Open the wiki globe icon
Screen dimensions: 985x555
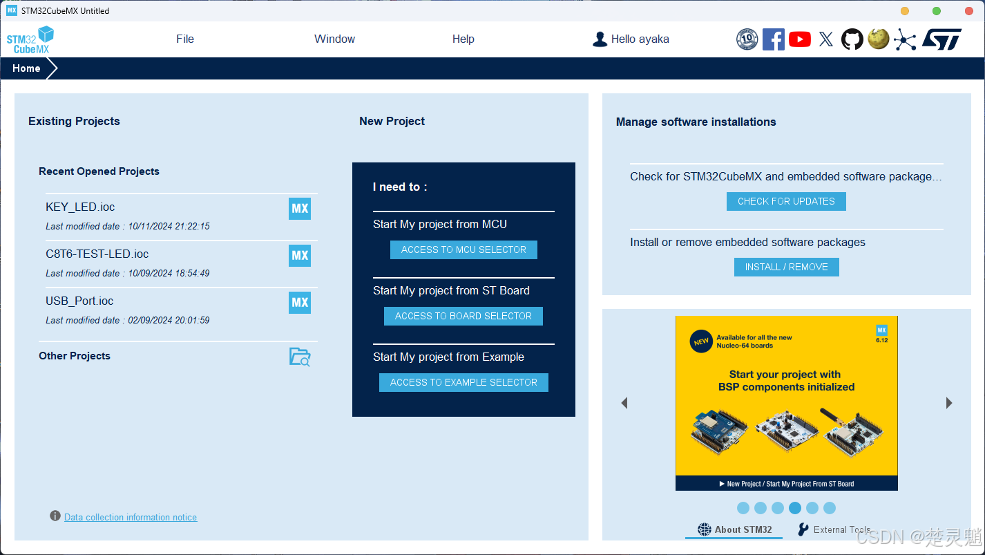pos(878,39)
